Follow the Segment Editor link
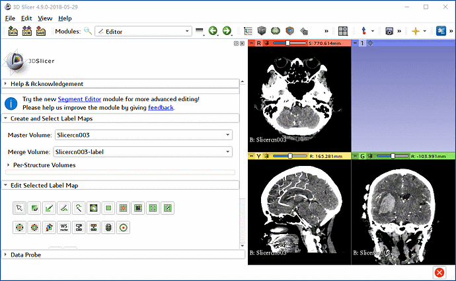The width and height of the screenshot is (456, 281). tap(79, 99)
